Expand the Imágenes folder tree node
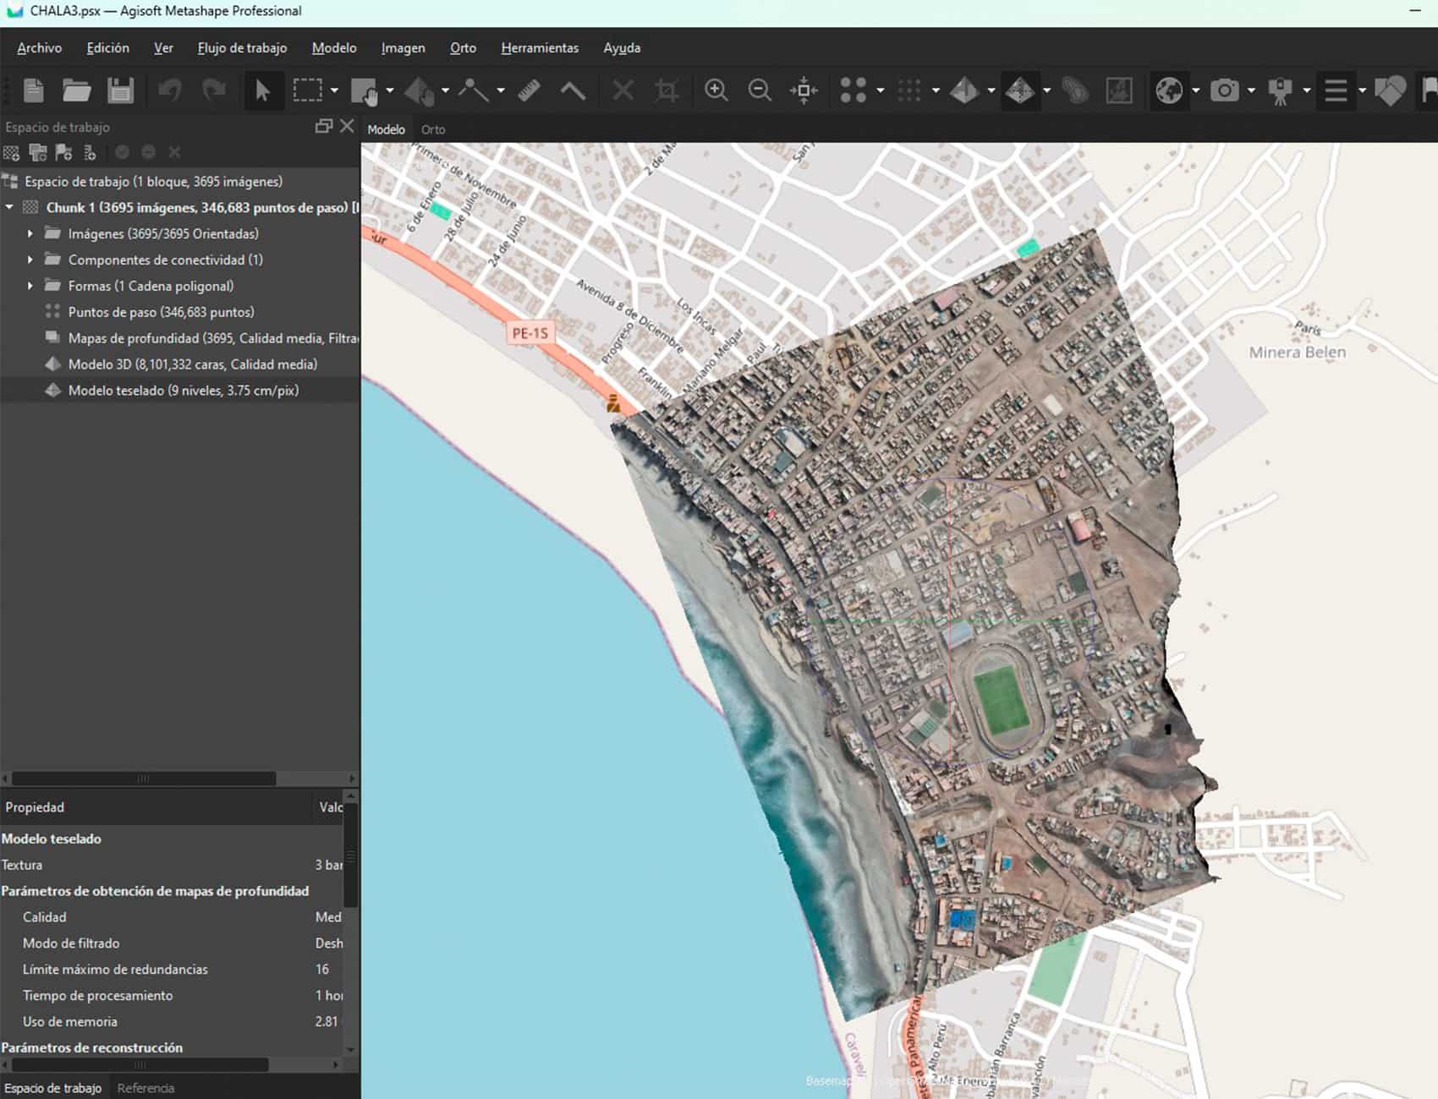This screenshot has height=1099, width=1438. (x=30, y=234)
